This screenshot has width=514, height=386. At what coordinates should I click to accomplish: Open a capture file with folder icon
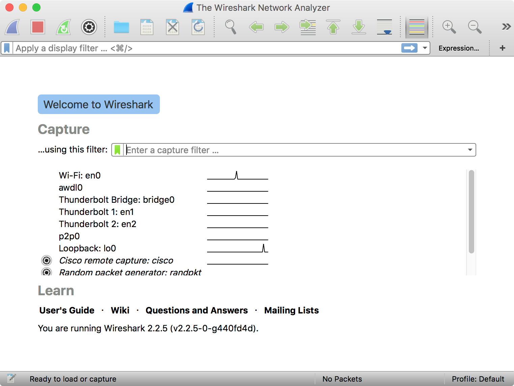(121, 27)
